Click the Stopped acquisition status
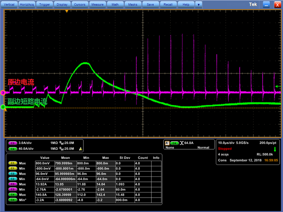The image size is (283, 212). 225,149
